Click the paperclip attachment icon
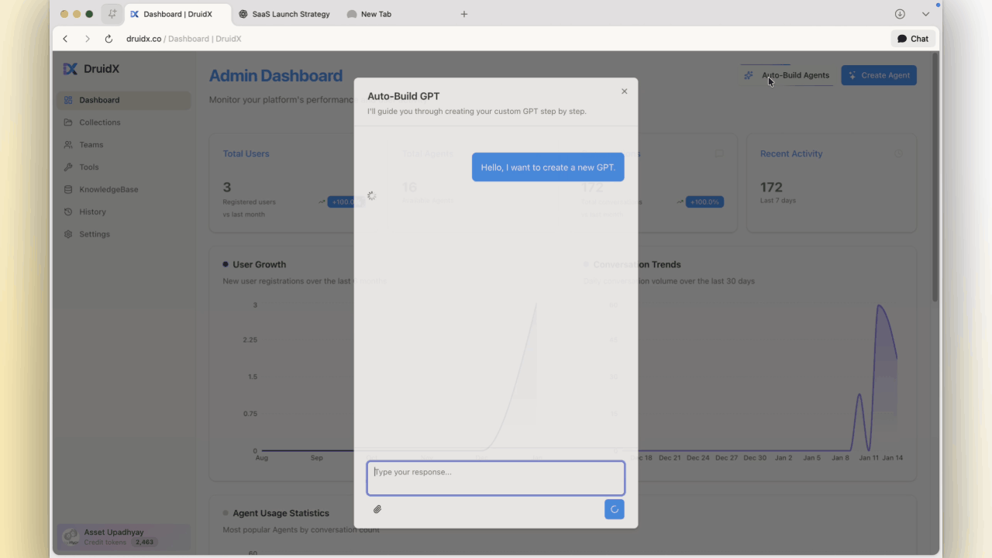This screenshot has width=992, height=558. (x=377, y=509)
